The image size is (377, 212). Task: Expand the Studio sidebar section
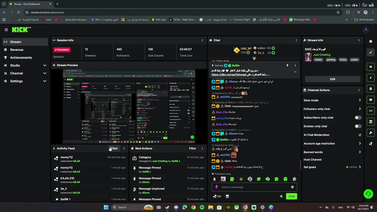(45, 65)
